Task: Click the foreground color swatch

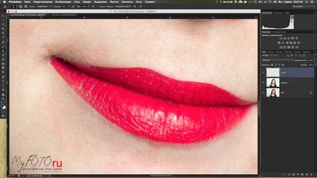Action: click(2, 105)
